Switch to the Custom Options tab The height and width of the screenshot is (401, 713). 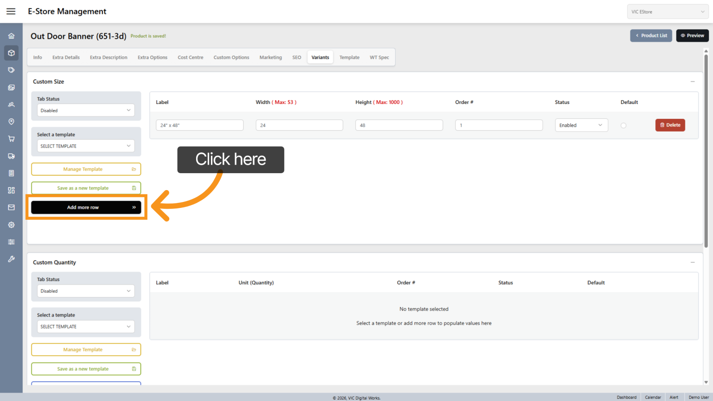coord(231,57)
